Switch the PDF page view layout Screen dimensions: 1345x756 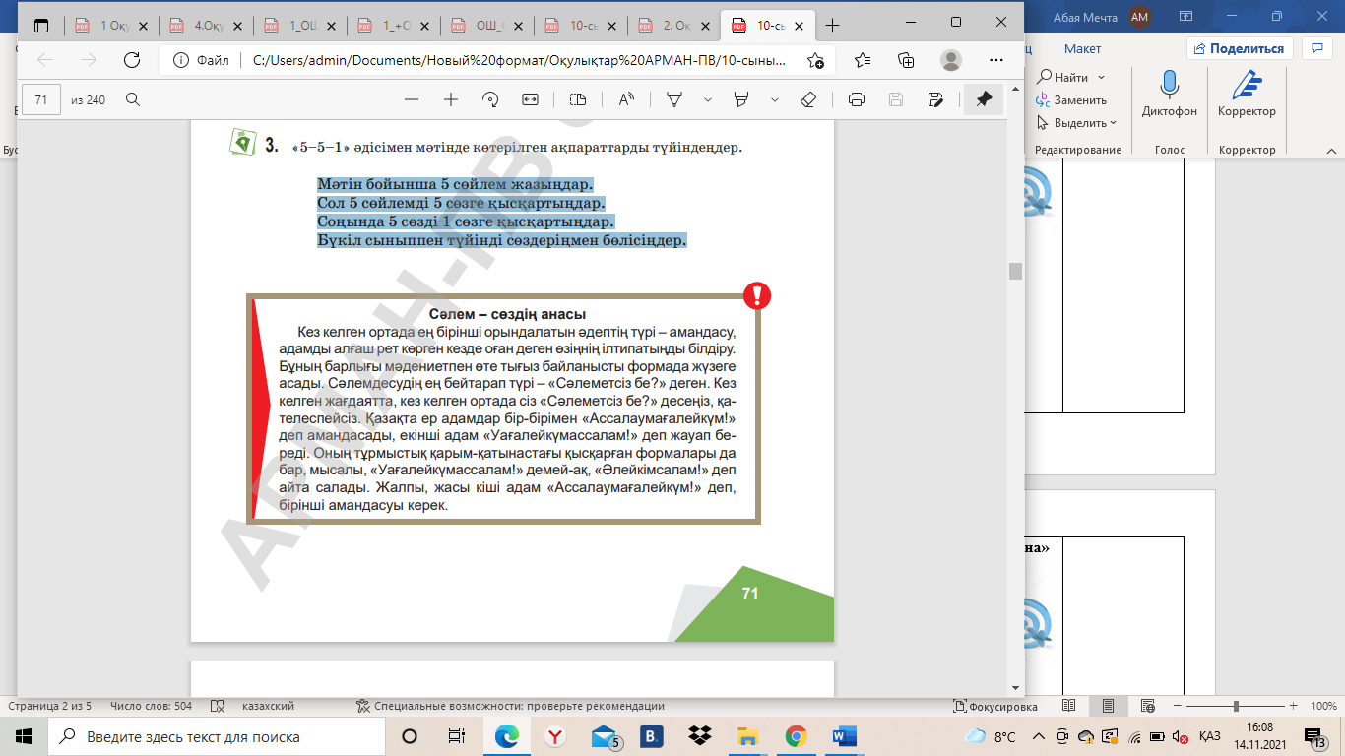pos(578,99)
